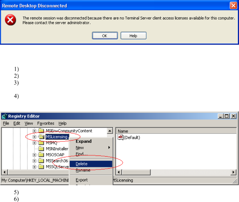Select the MSMQ key
This screenshot has width=239, height=202.
click(51, 143)
